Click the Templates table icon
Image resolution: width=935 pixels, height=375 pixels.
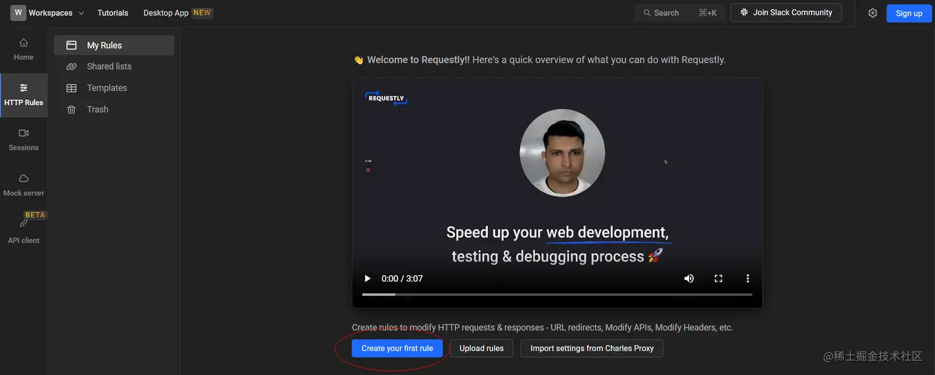tap(72, 88)
